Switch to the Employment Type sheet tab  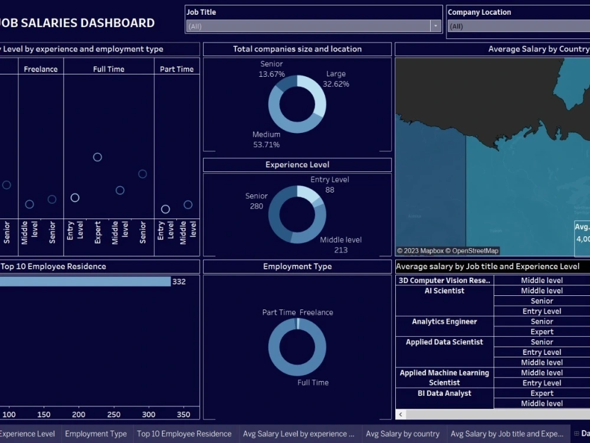pos(96,434)
